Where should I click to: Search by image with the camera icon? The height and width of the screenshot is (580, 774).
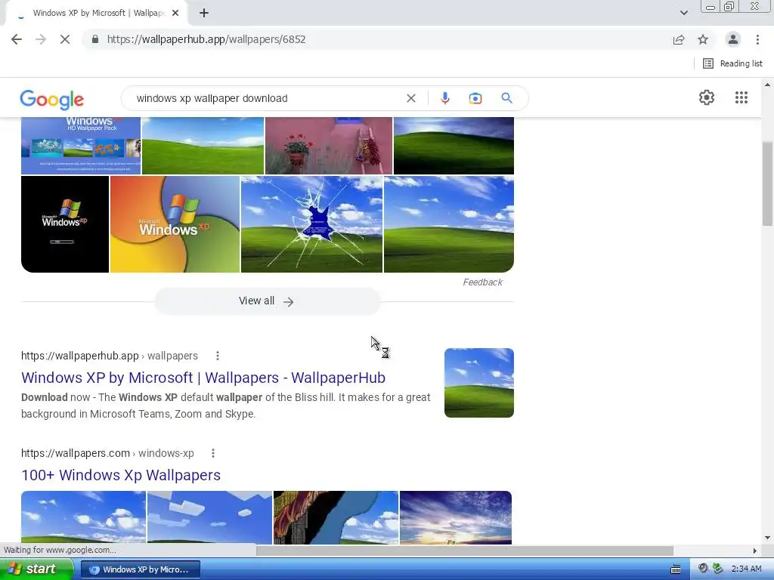click(x=475, y=98)
